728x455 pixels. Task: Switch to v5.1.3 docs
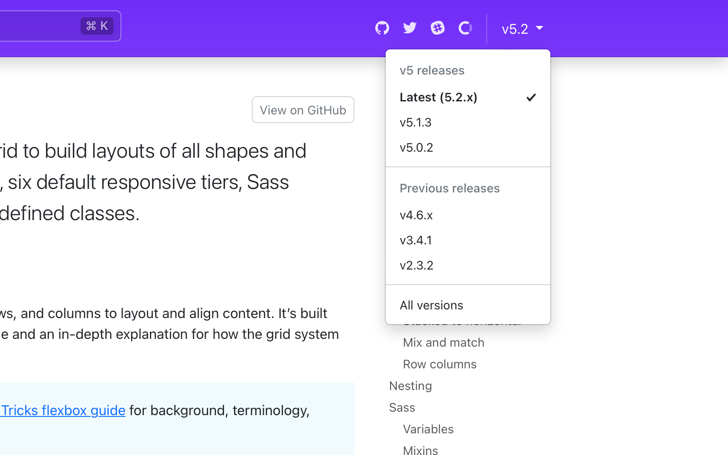click(416, 123)
